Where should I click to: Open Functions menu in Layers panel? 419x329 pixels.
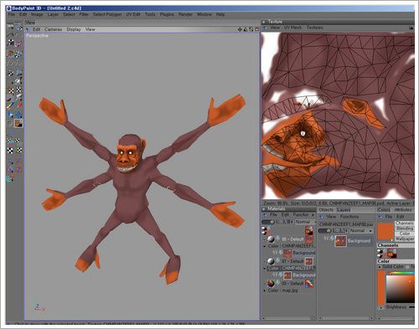[349, 217]
